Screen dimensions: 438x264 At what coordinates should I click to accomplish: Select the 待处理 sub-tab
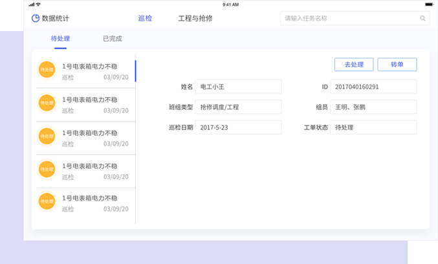click(x=60, y=39)
